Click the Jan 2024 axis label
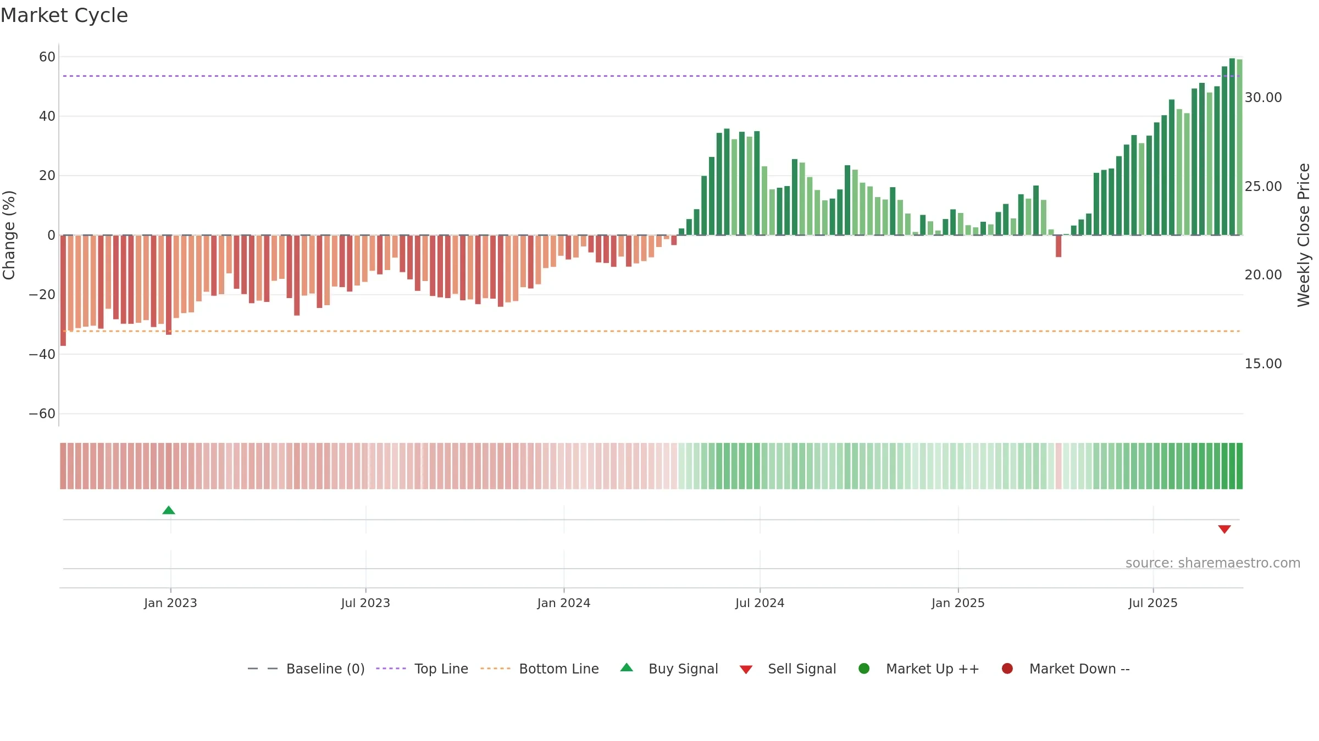This screenshot has width=1319, height=741. [x=564, y=603]
